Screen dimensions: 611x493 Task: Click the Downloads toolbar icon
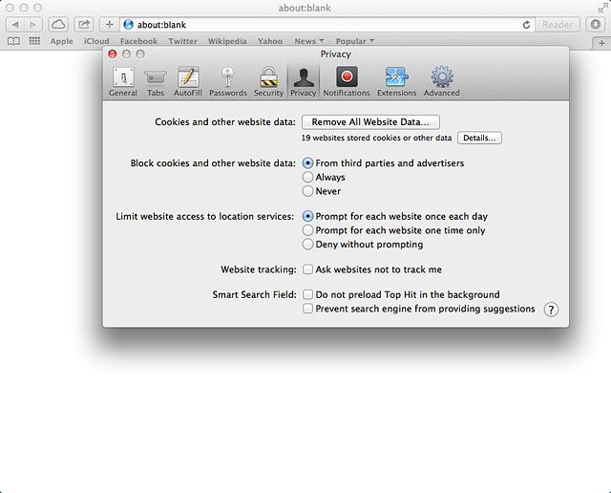tap(595, 25)
